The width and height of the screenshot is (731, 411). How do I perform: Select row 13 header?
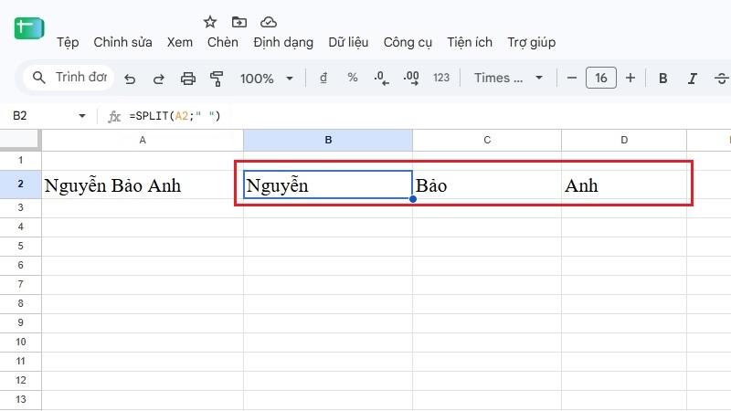(x=20, y=399)
